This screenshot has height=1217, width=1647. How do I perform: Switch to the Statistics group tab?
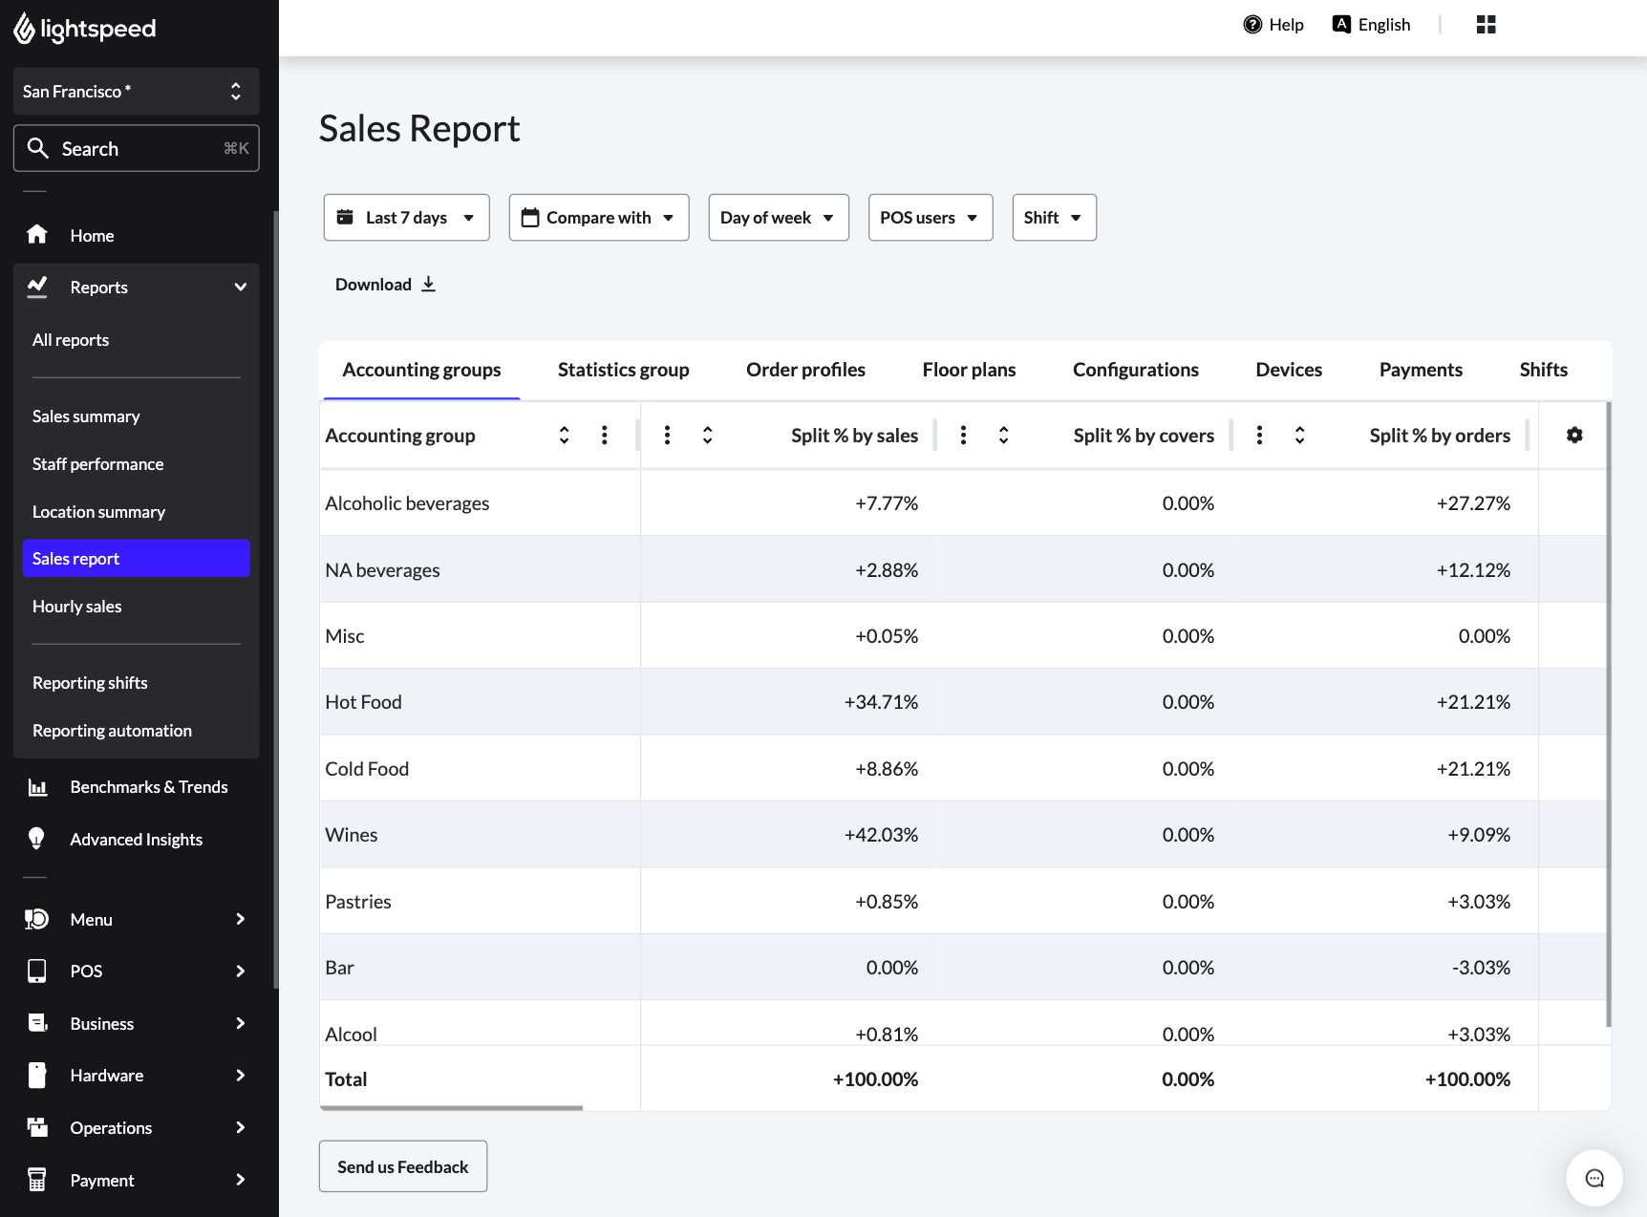pyautogui.click(x=623, y=370)
